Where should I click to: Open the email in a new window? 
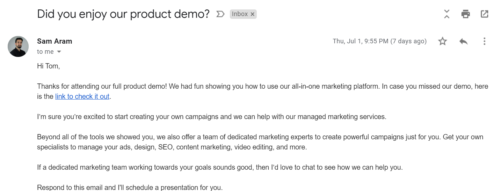484,14
